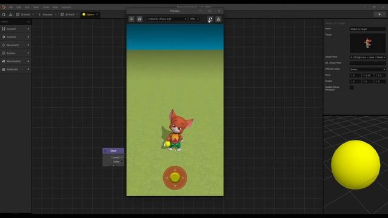
Task: Open the warnings triangle icon in Preview
Action: click(x=218, y=19)
